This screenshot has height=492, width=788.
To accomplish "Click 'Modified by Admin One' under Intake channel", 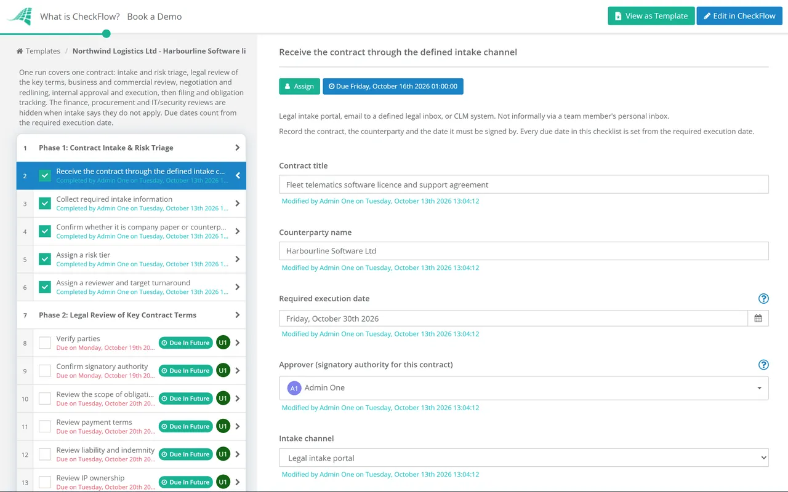I will (x=380, y=474).
